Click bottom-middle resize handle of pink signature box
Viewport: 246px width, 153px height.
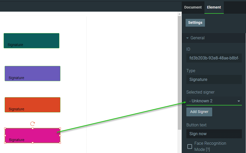click(x=33, y=143)
